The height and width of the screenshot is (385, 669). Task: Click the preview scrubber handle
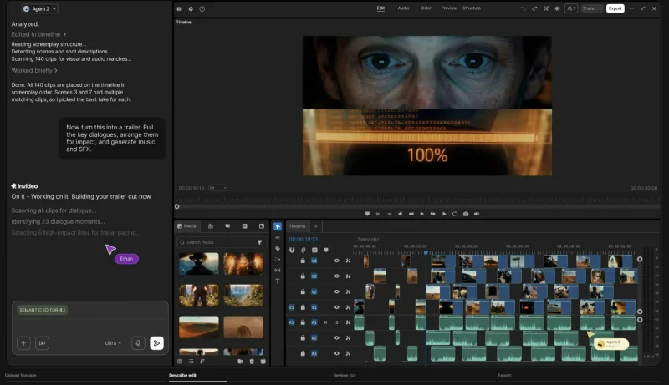[x=177, y=206]
